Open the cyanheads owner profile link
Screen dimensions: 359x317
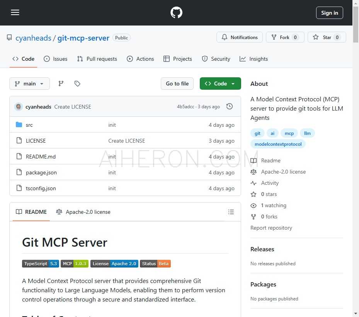34,38
